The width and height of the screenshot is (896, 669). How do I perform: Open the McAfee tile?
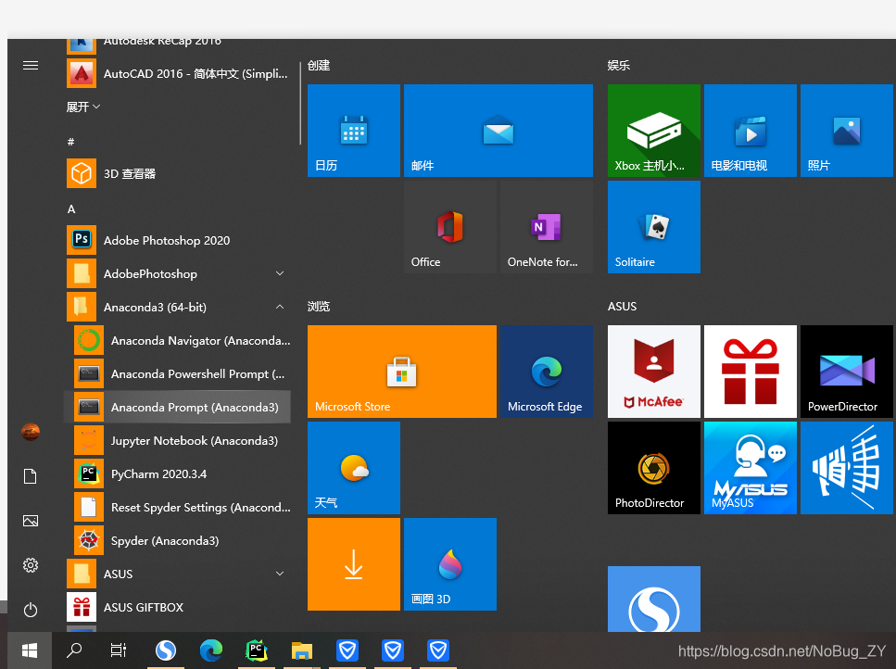pos(654,372)
